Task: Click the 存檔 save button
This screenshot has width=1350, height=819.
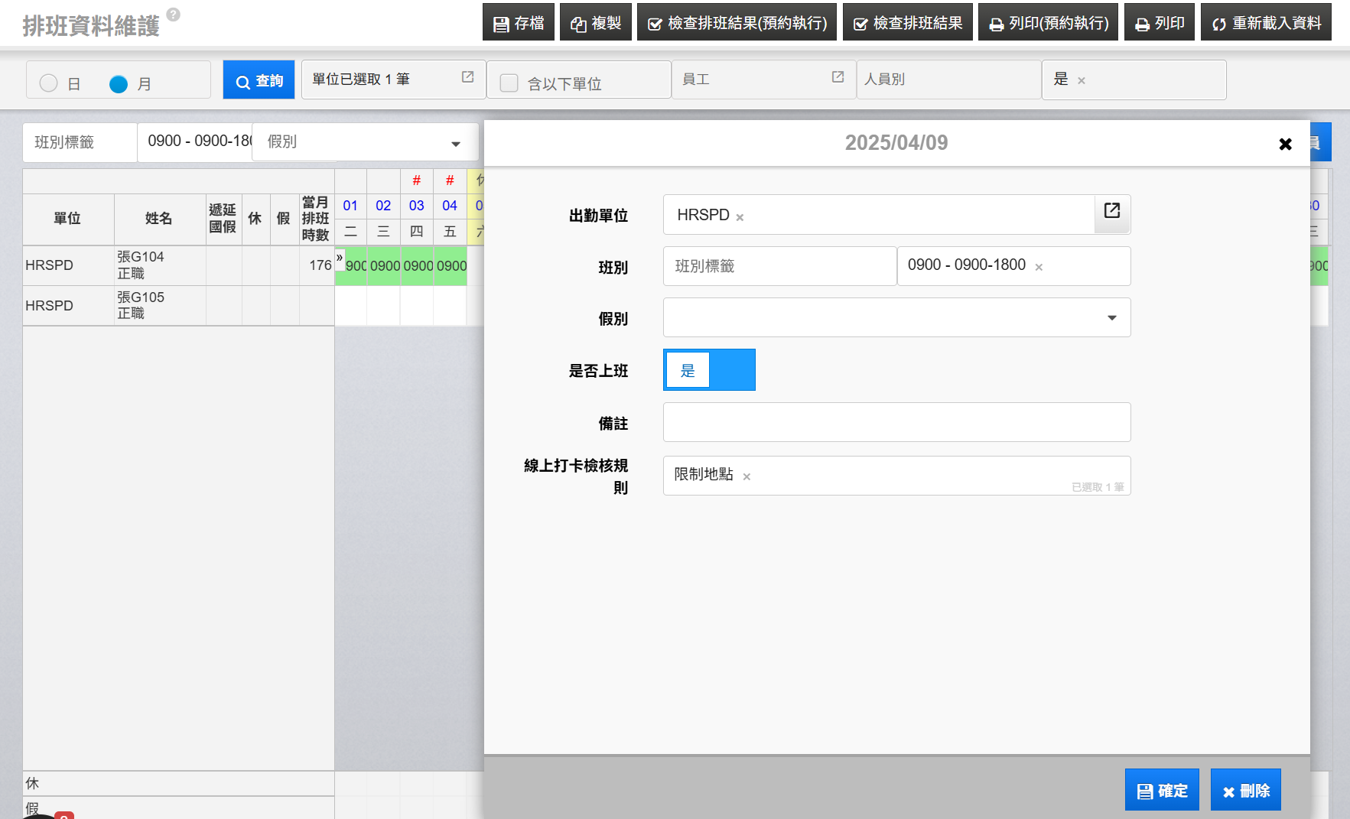Action: [x=518, y=23]
